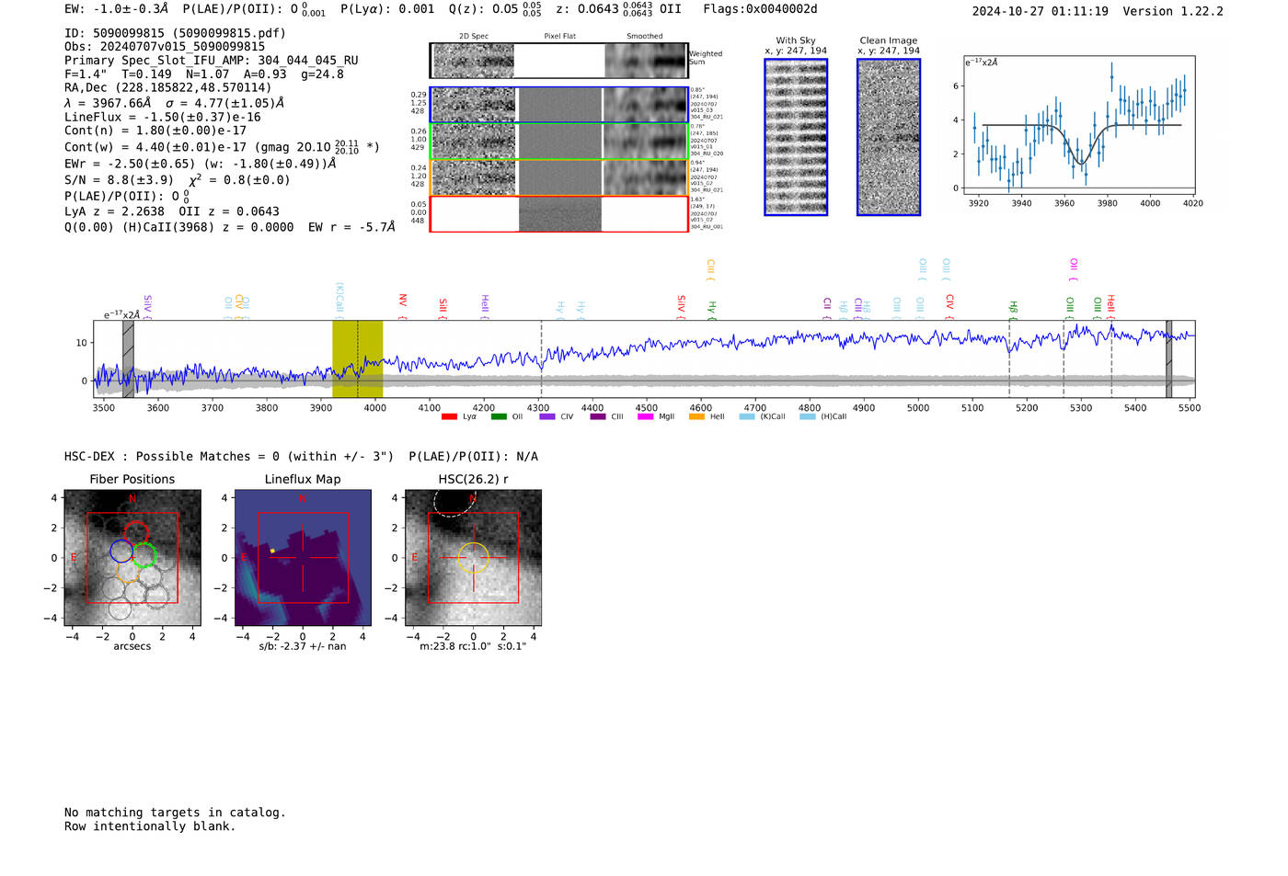This screenshot has height=876, width=1288.
Task: Click the 'Flags:0x0040002d' header text
Action: click(x=760, y=9)
